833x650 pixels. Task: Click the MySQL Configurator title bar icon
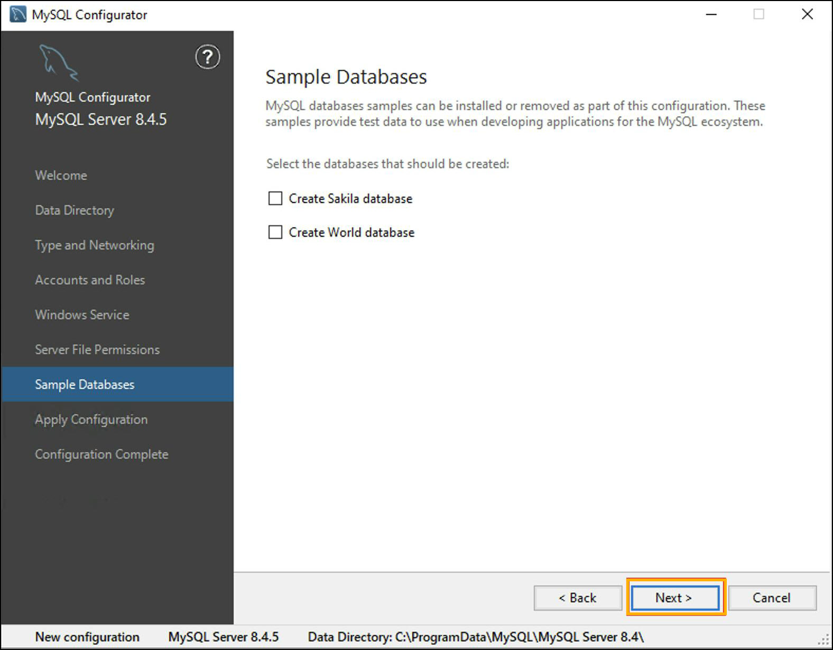pyautogui.click(x=18, y=14)
